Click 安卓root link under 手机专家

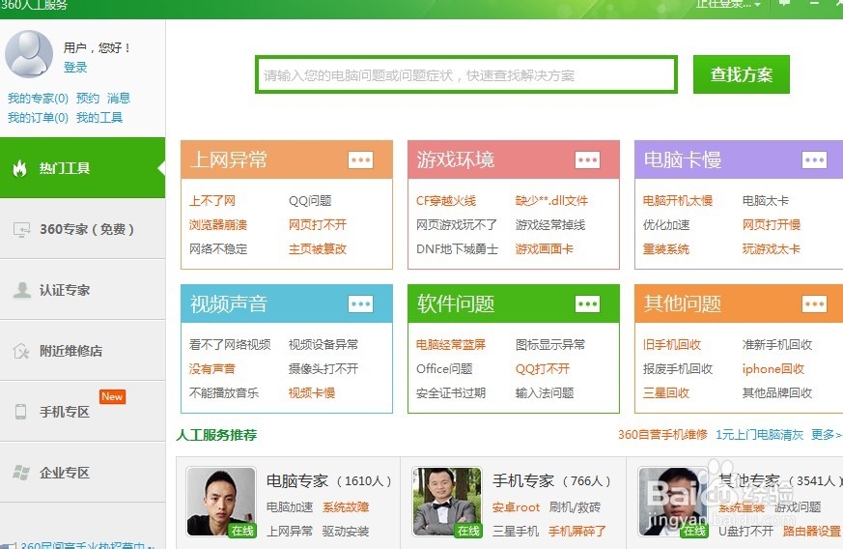tap(516, 507)
